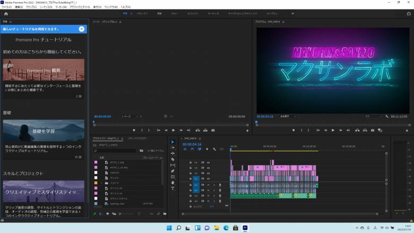Screen dimensions: 414x233
Task: Toggle the V3 track eye visibility
Action: [208, 168]
